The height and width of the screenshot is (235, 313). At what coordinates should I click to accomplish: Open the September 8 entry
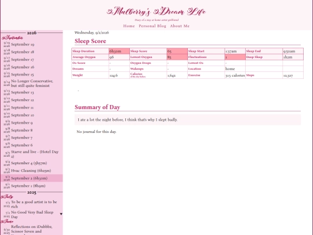(22, 131)
